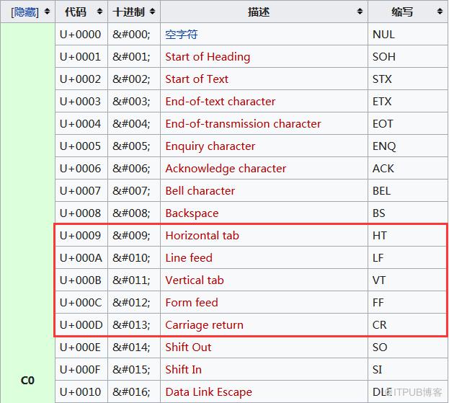Click the &#010; decimal cell

point(134,258)
